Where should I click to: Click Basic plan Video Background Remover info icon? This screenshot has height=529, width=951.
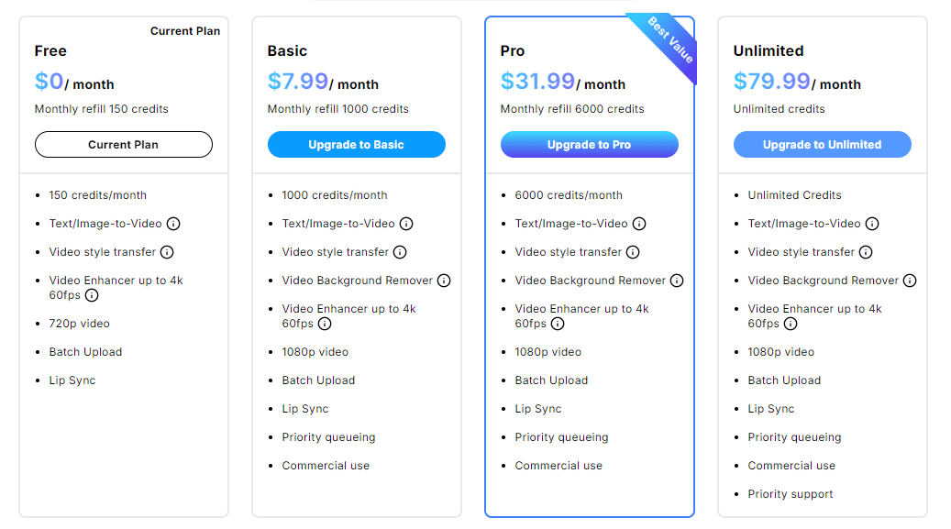444,281
